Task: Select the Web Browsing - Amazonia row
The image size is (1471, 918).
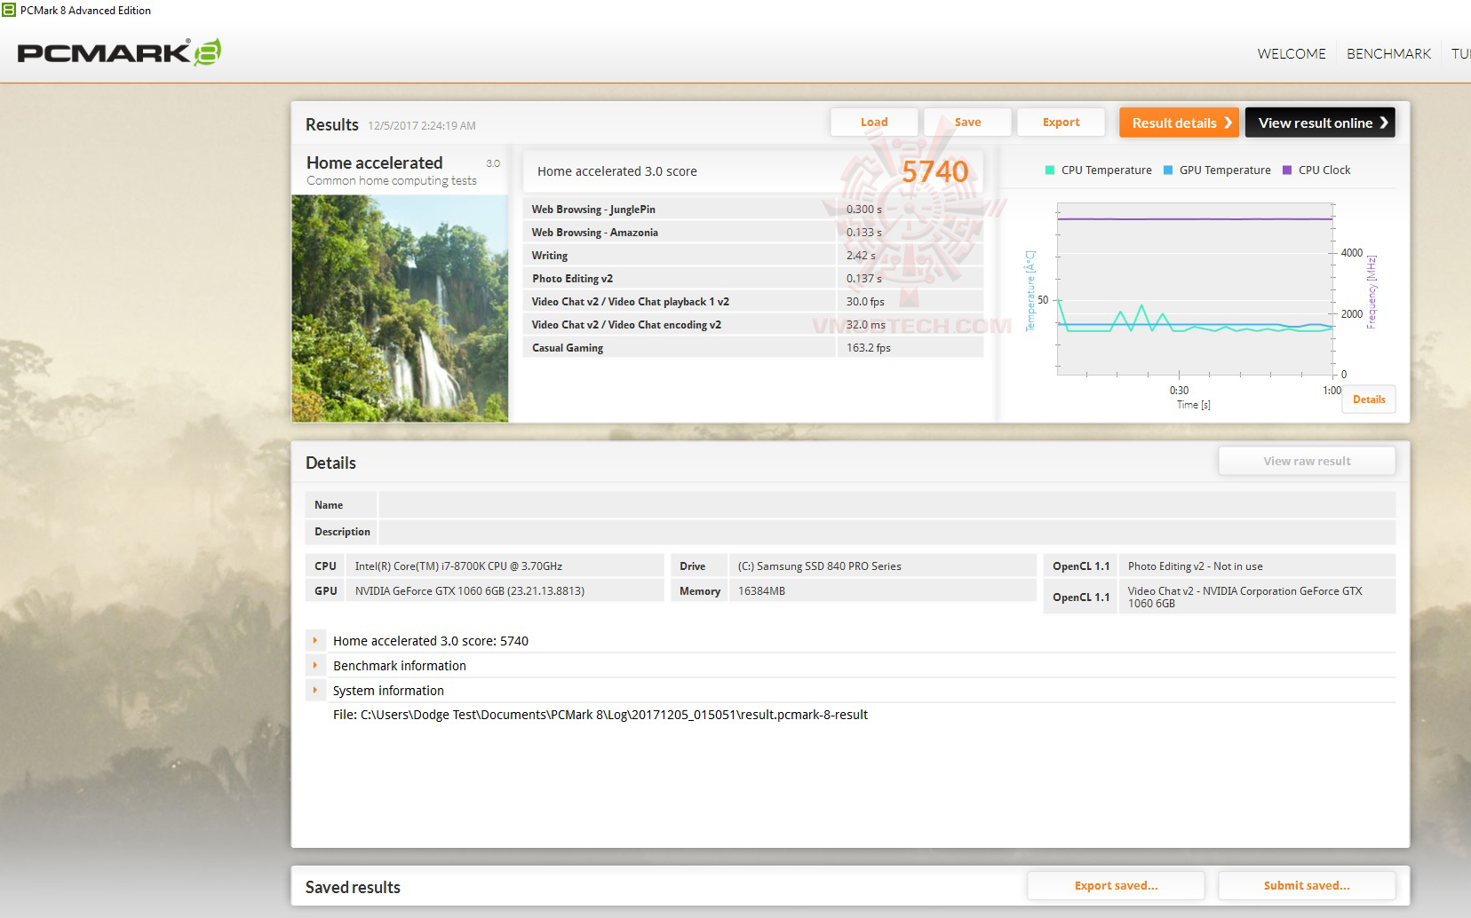Action: coord(753,233)
